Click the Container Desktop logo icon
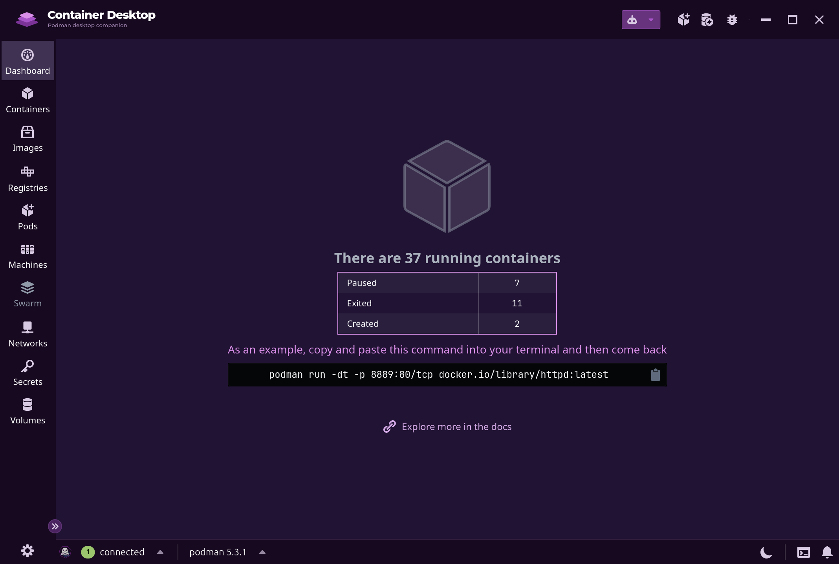839x564 pixels. pyautogui.click(x=27, y=19)
